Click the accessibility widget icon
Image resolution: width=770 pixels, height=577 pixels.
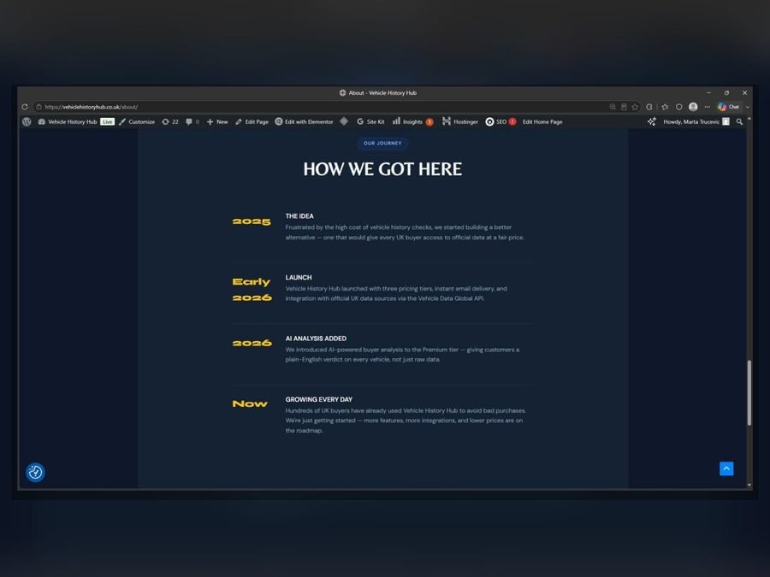[35, 472]
